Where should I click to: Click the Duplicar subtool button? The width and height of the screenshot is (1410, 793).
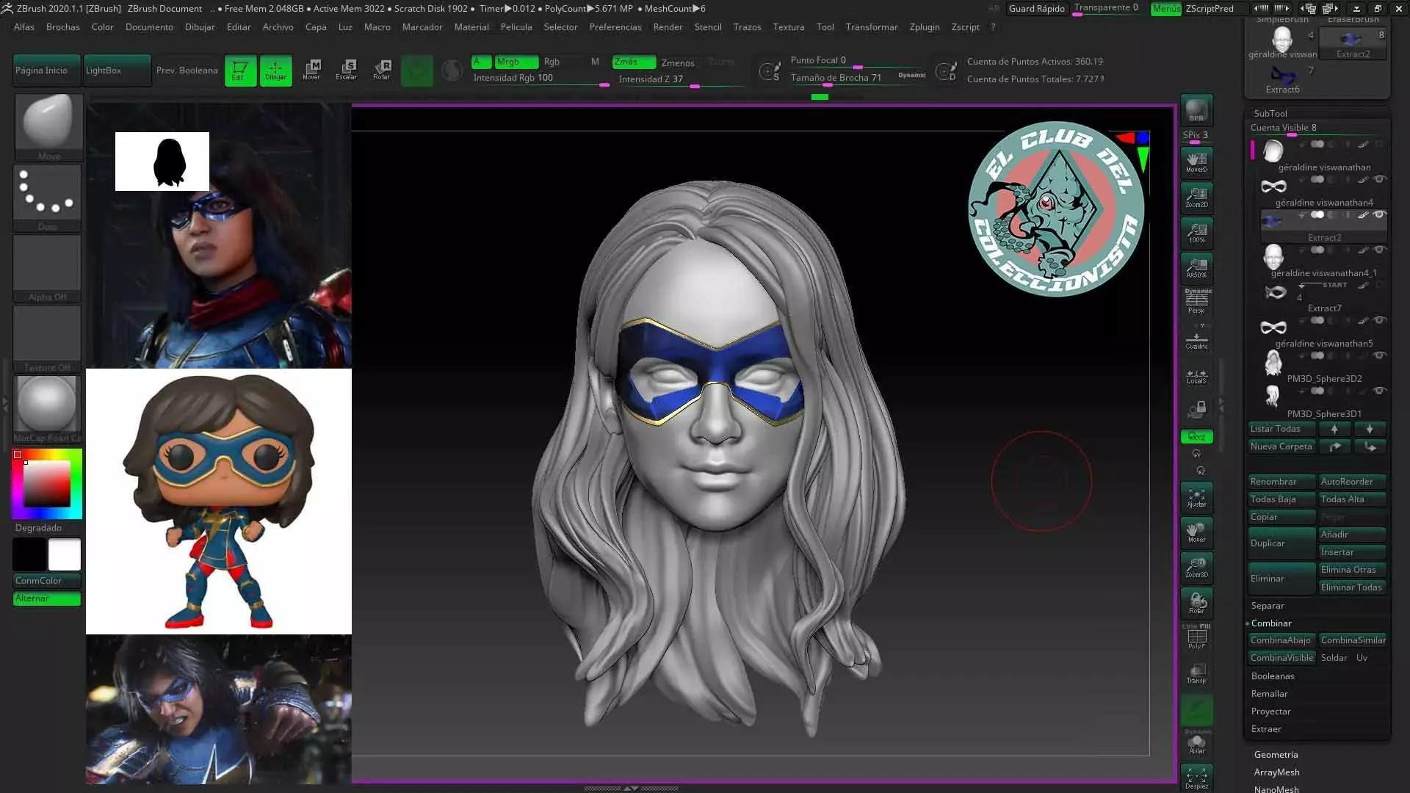pyautogui.click(x=1281, y=543)
